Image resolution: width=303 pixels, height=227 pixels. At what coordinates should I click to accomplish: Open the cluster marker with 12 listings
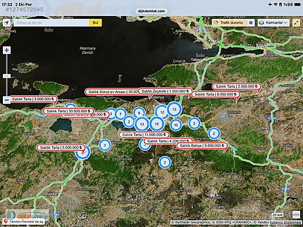pyautogui.click(x=162, y=112)
